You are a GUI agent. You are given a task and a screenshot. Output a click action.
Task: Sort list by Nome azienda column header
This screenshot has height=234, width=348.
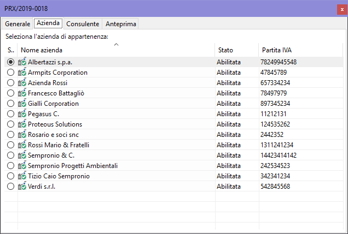point(116,50)
